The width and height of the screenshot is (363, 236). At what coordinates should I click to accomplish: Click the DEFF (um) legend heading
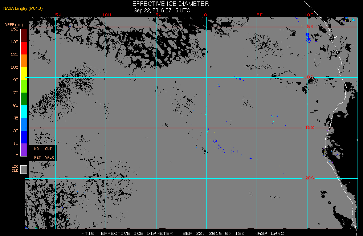[14, 25]
